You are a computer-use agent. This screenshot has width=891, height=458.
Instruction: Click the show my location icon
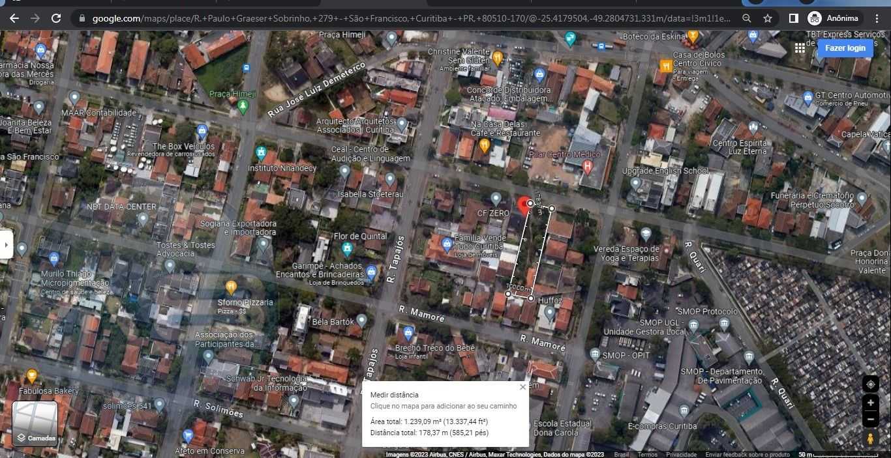870,384
